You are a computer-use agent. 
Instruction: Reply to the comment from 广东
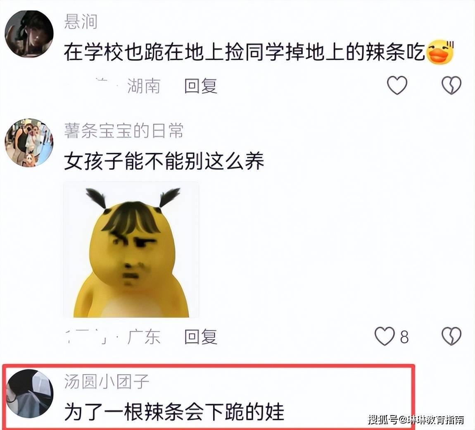[201, 337]
